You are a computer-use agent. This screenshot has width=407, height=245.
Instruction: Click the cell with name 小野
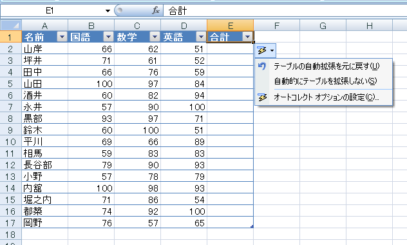(x=44, y=176)
